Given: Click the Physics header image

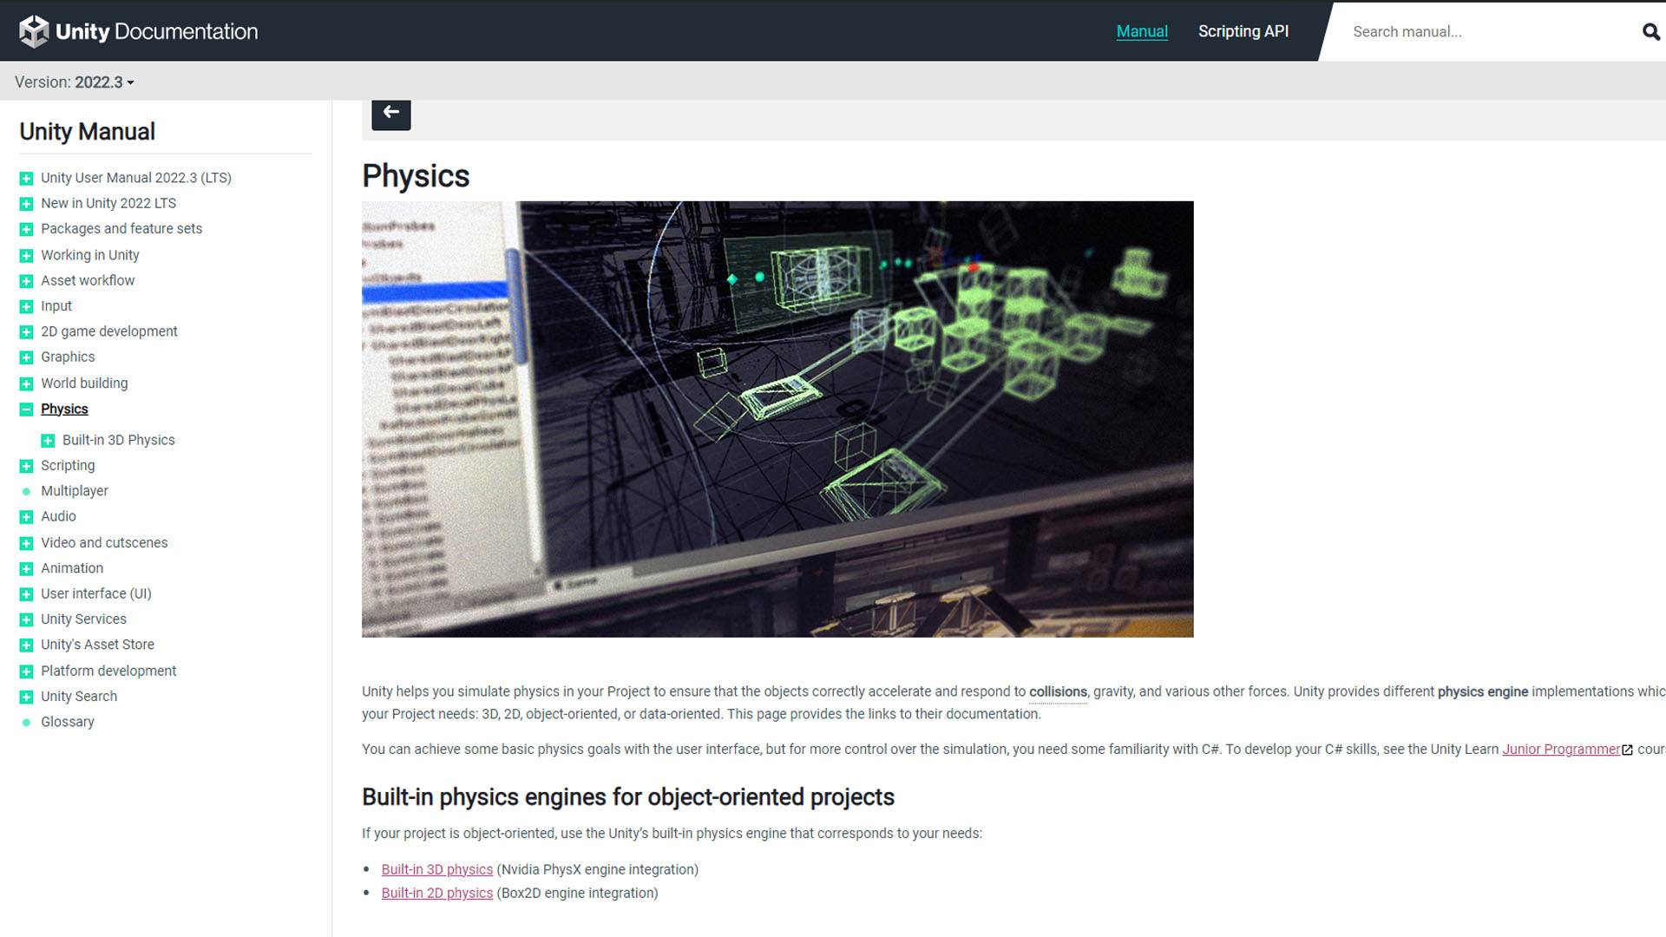Looking at the screenshot, I should (777, 419).
